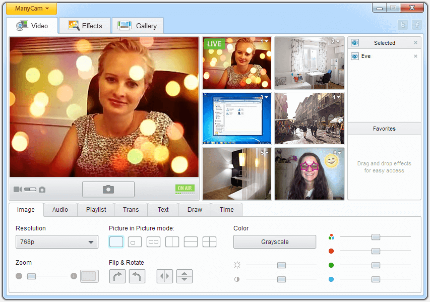
Task: Open the Facebook sharing icon
Action: click(x=416, y=24)
